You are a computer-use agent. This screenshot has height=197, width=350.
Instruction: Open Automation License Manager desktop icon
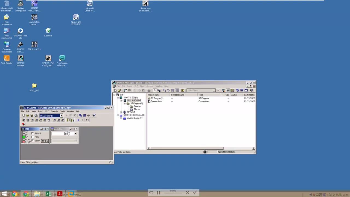34,20
